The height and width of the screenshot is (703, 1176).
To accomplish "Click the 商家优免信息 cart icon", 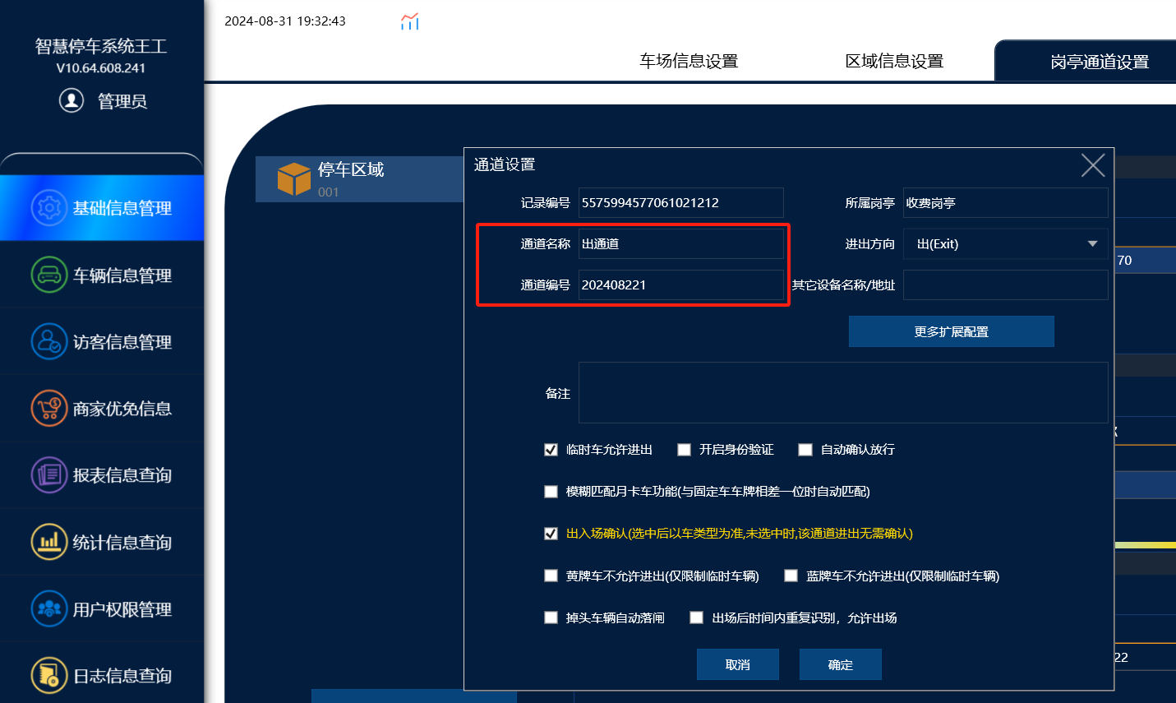I will pos(49,408).
